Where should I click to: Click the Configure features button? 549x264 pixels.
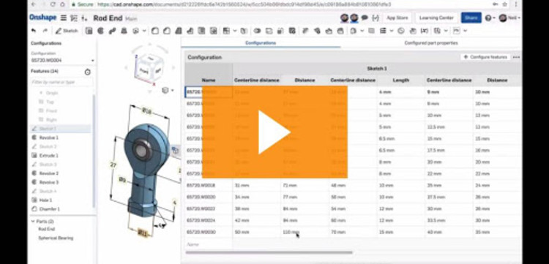point(485,57)
